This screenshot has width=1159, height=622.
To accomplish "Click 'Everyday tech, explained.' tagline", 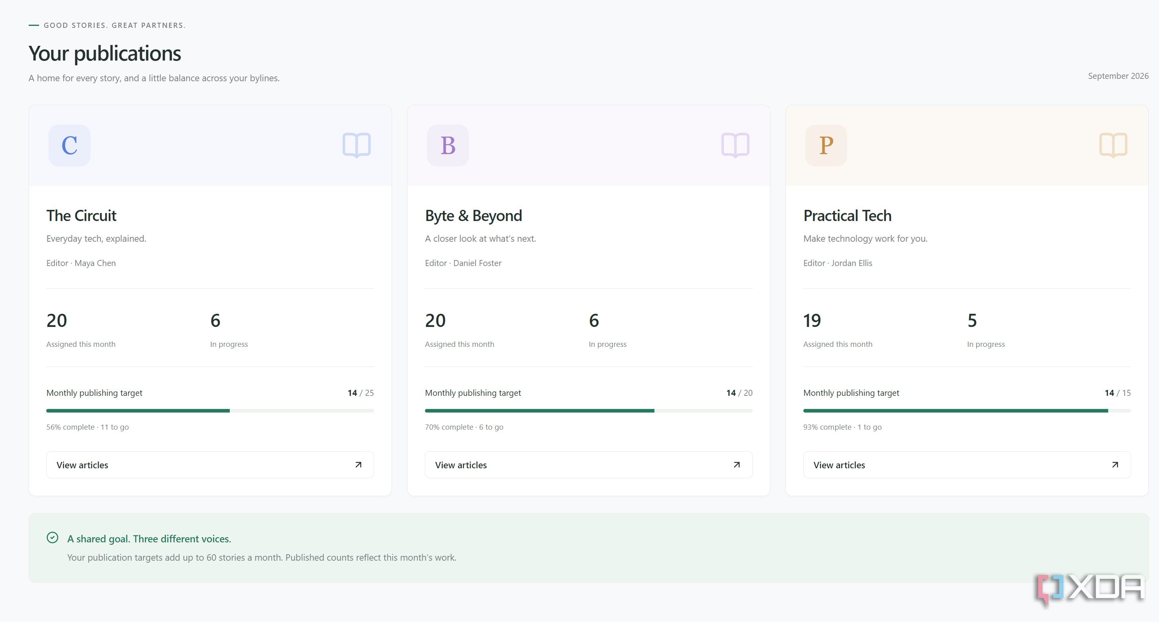I will click(x=96, y=239).
